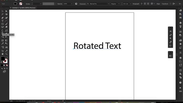183x103 pixels.
Task: Click the Transform panel link
Action: click(x=165, y=4)
